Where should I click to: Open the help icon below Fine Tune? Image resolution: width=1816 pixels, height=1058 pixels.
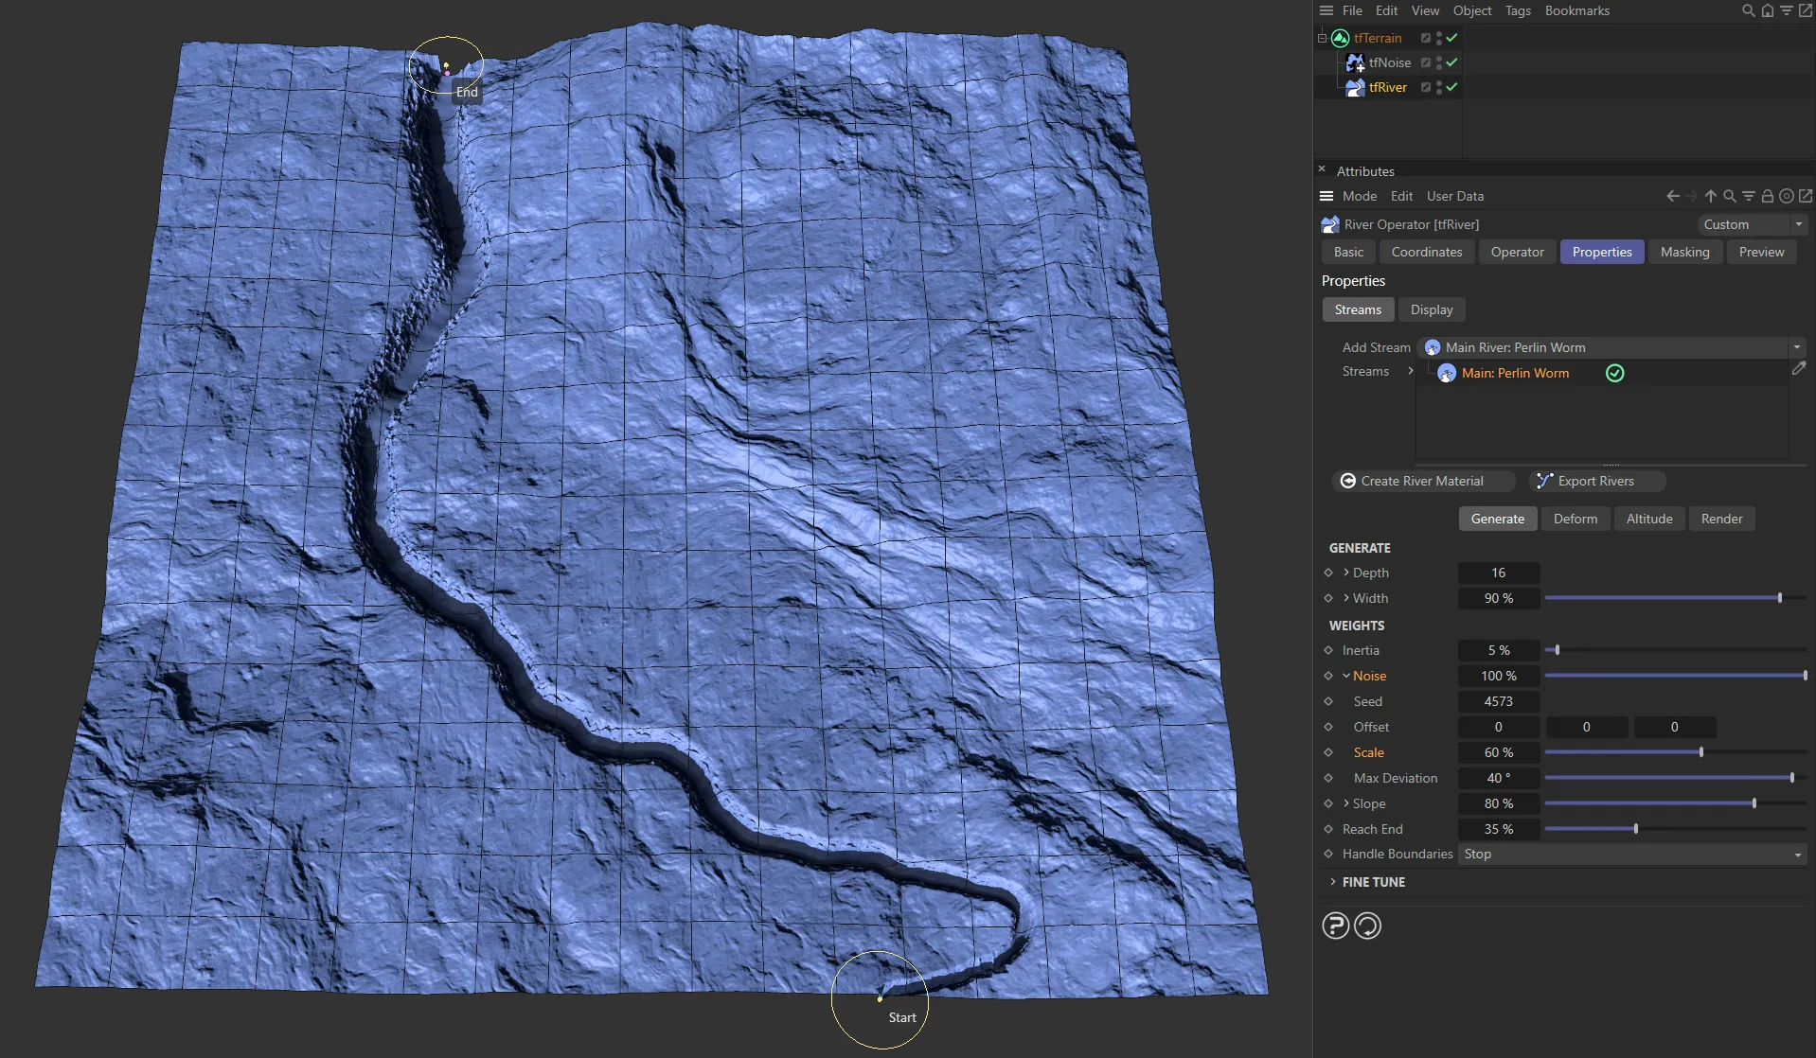[x=1335, y=926]
